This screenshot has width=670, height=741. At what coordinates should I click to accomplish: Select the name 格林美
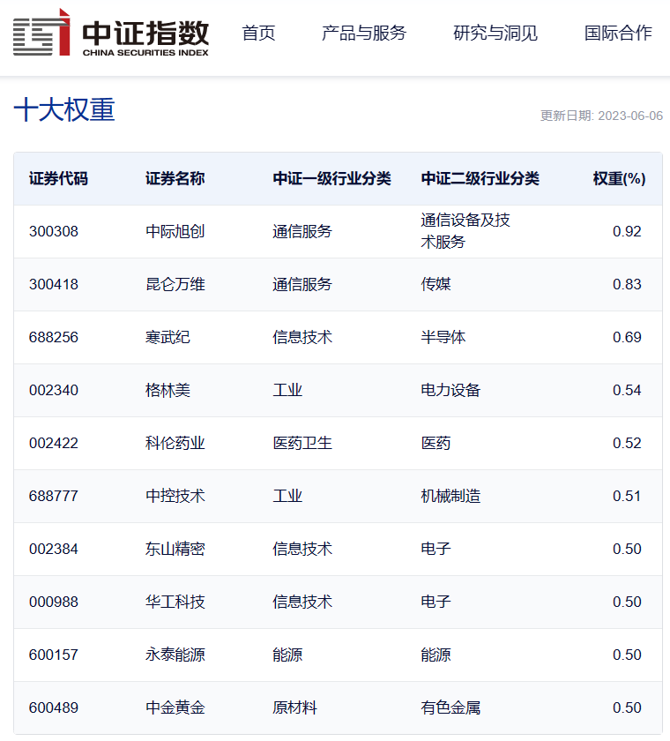tap(167, 390)
